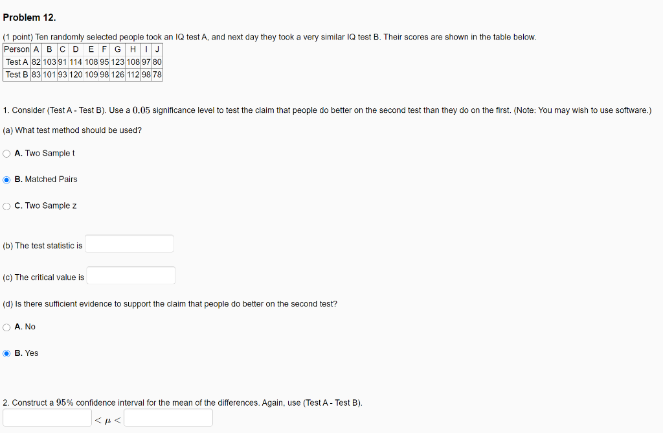
Task: Click the Test B row label in the table
Action: (16, 74)
